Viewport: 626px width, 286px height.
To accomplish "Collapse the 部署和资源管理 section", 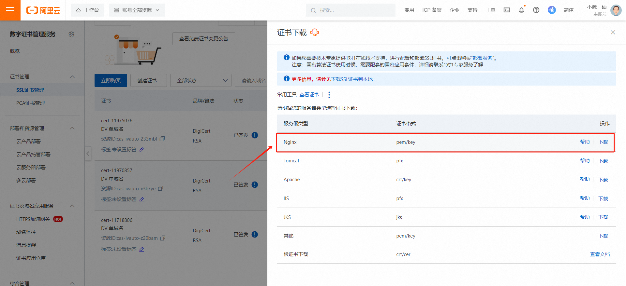I will coord(72,128).
